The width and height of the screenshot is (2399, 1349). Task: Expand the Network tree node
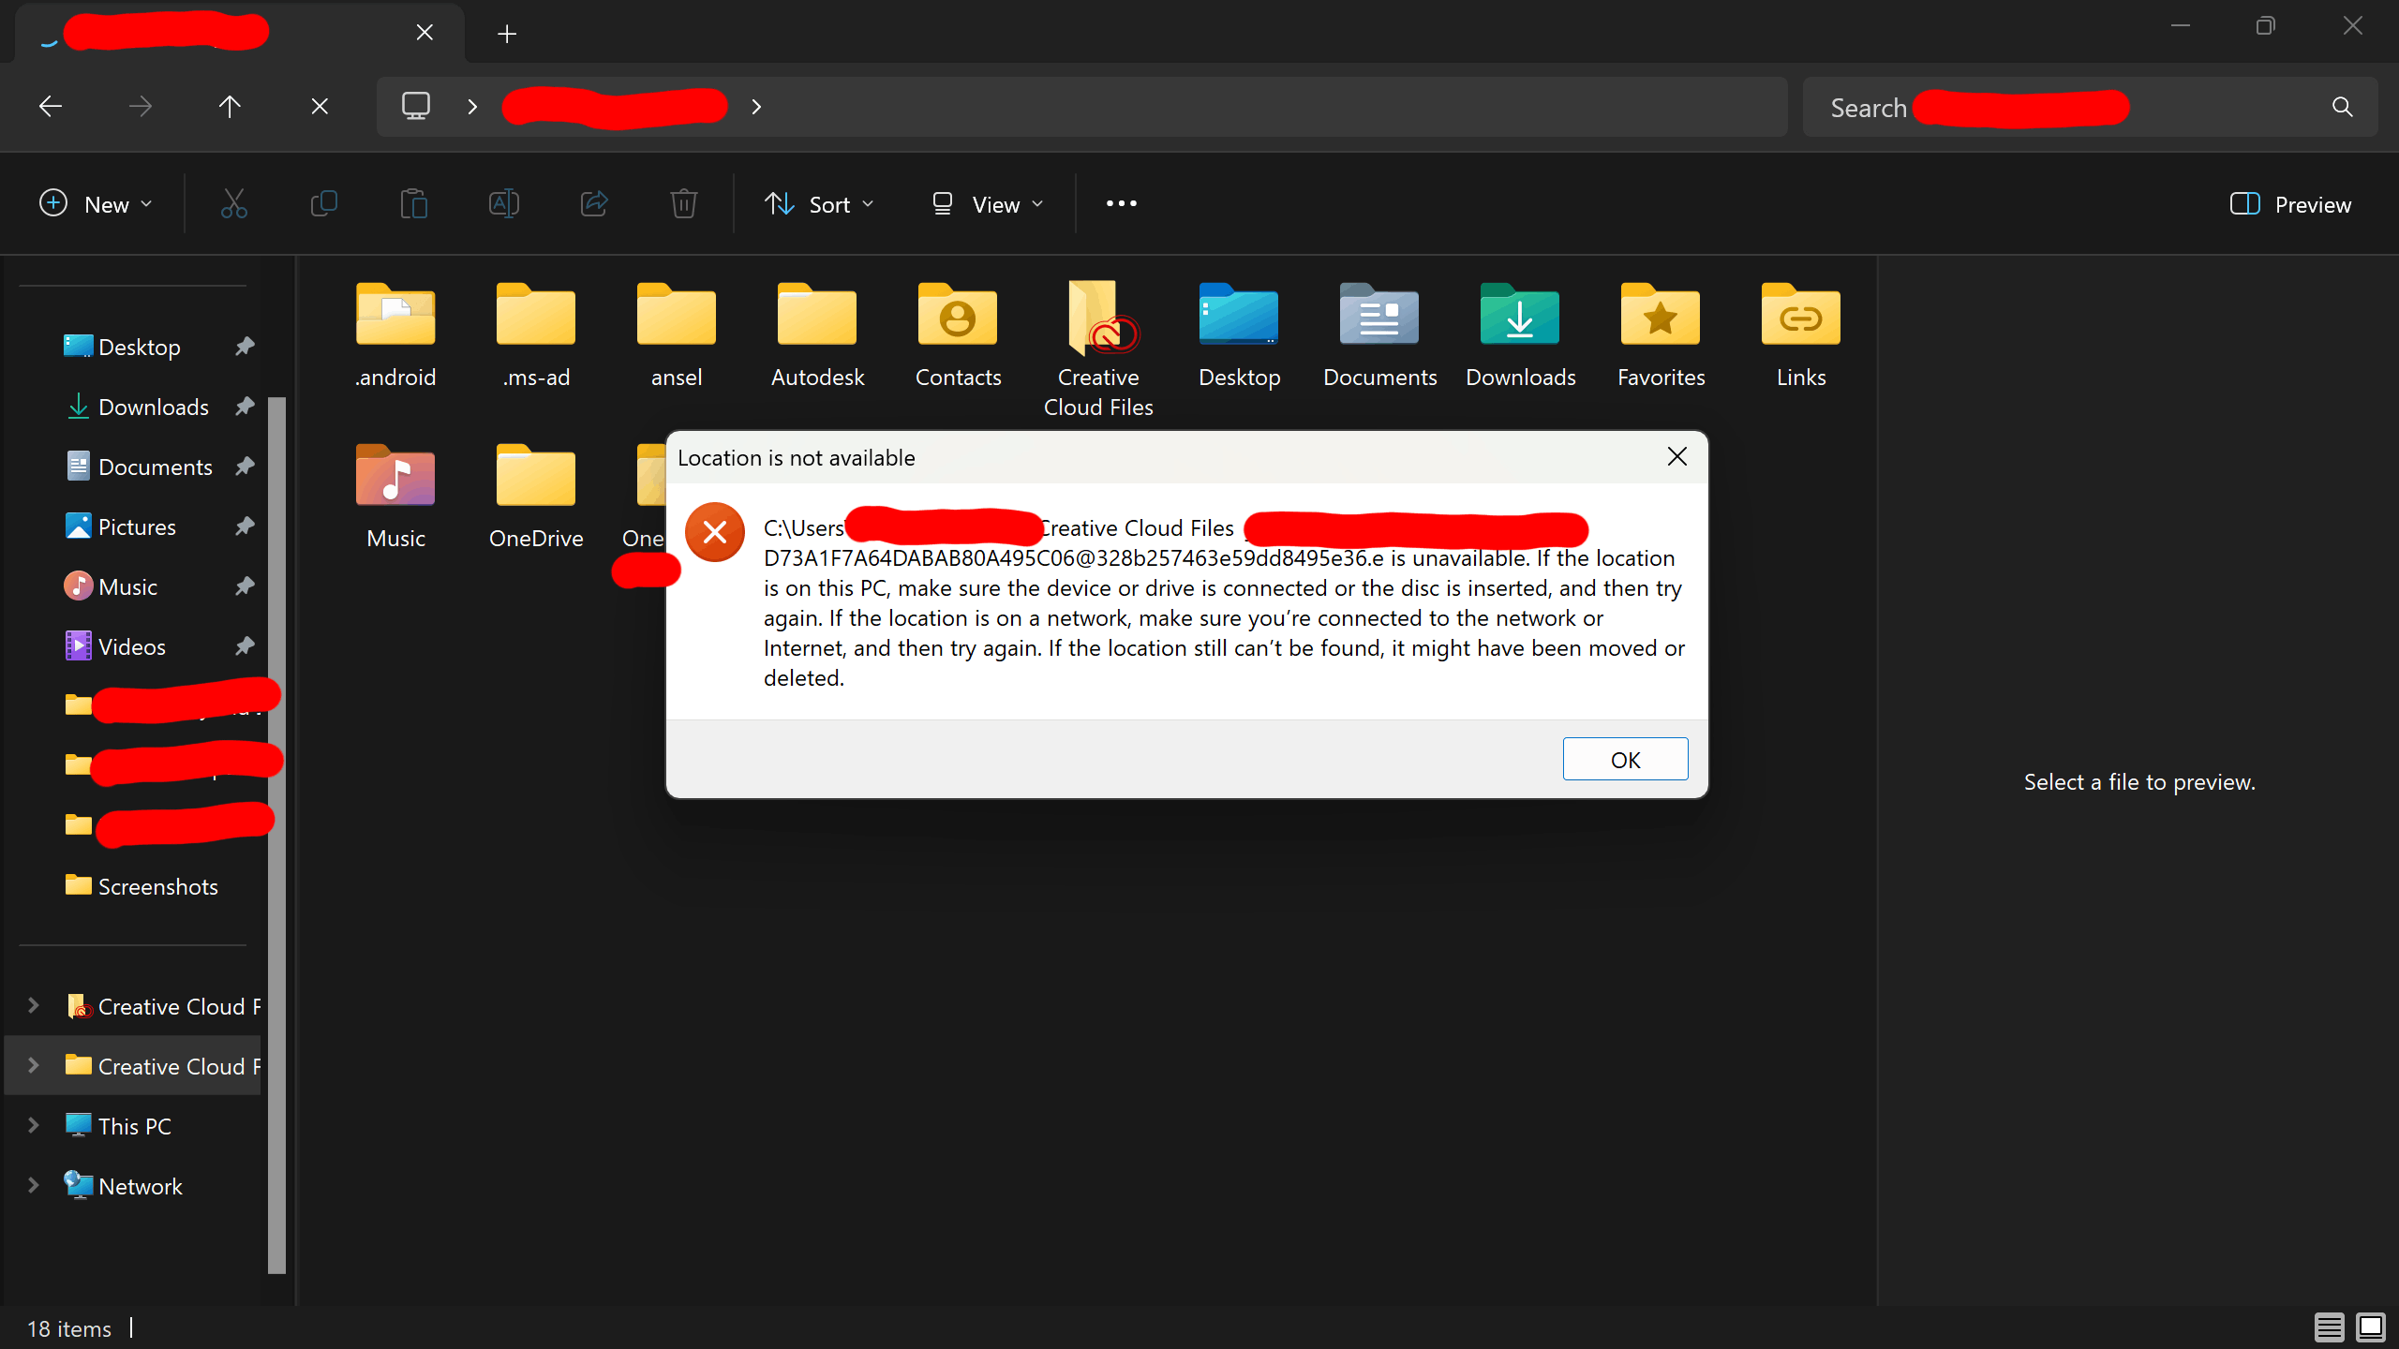[x=34, y=1185]
